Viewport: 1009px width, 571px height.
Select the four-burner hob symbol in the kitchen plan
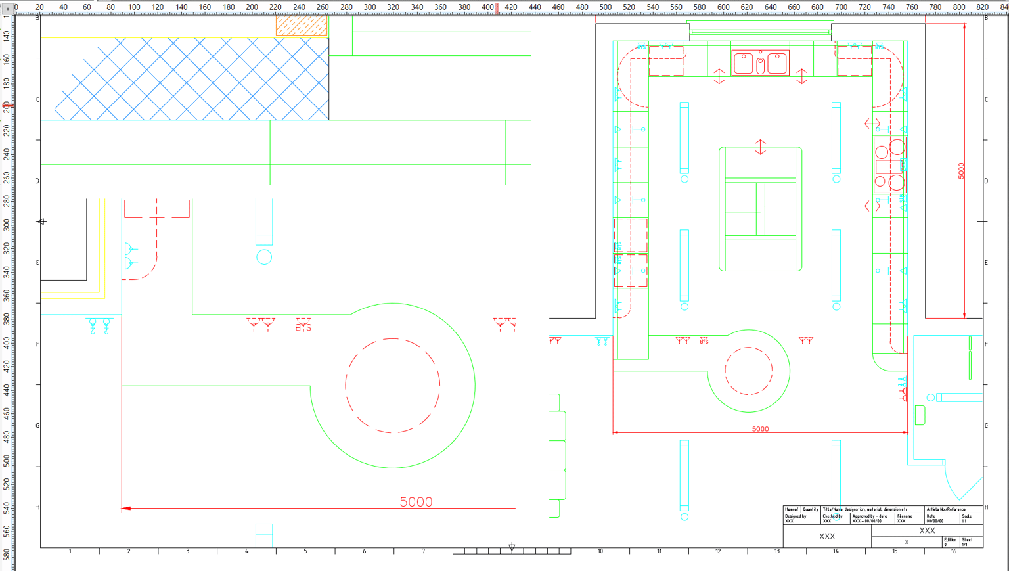pos(890,164)
